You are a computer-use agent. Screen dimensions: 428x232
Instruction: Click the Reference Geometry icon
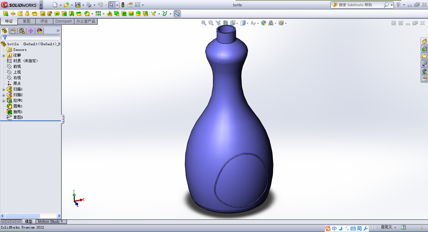(153, 13)
